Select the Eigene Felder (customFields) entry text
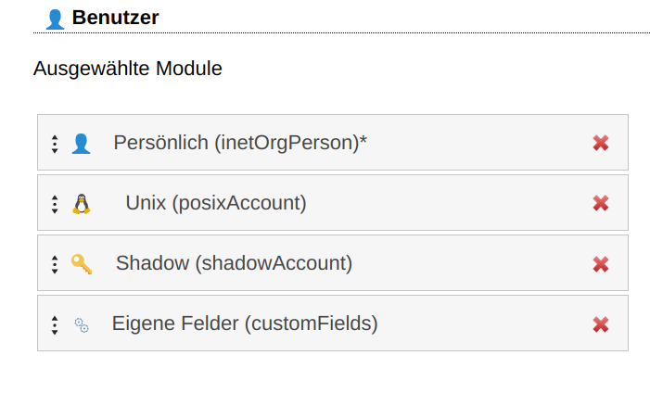This screenshot has width=650, height=406. [x=245, y=324]
